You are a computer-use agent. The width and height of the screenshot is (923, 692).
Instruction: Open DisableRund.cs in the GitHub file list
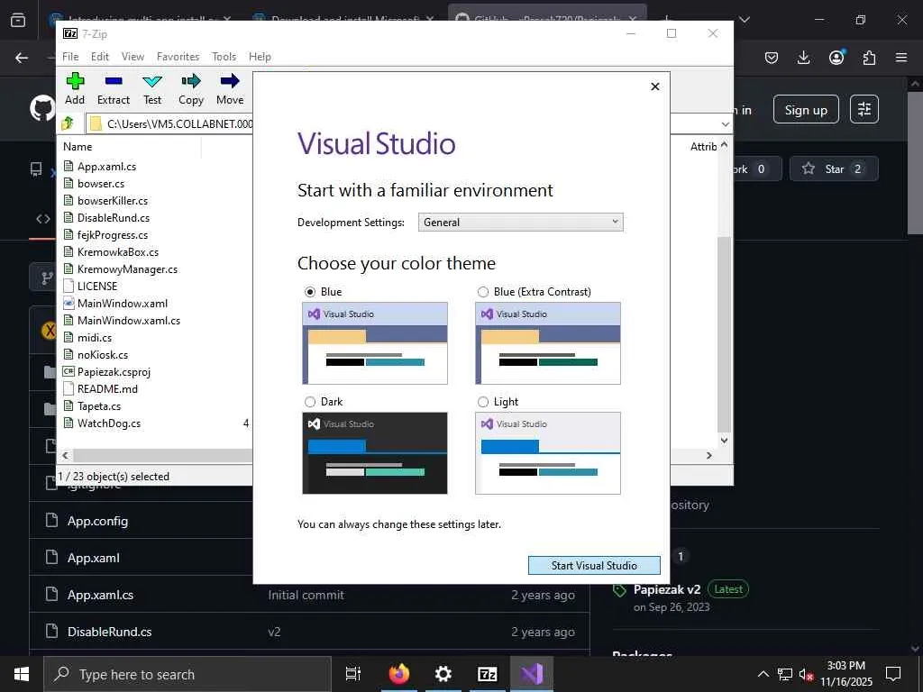tap(109, 632)
